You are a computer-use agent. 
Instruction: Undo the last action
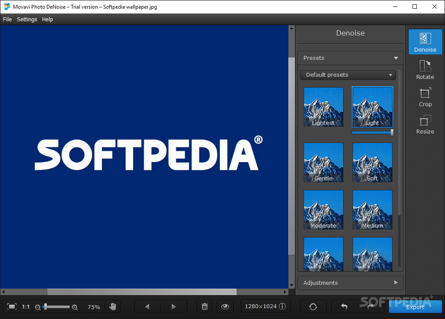tap(344, 306)
